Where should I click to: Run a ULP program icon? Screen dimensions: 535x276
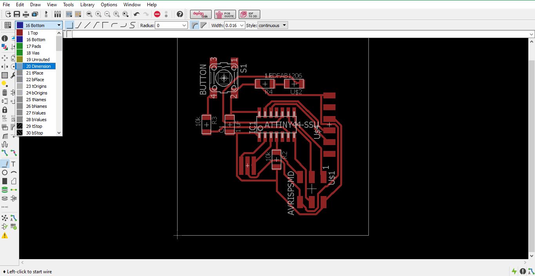(78, 14)
